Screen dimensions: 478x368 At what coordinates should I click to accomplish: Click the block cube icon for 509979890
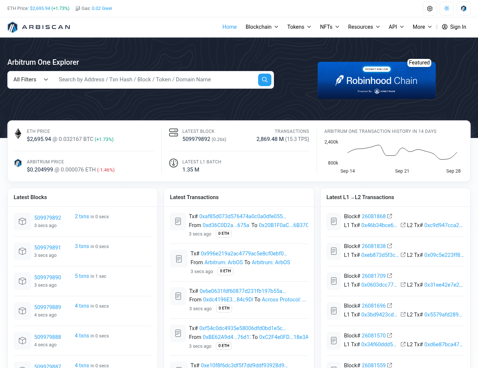(22, 281)
